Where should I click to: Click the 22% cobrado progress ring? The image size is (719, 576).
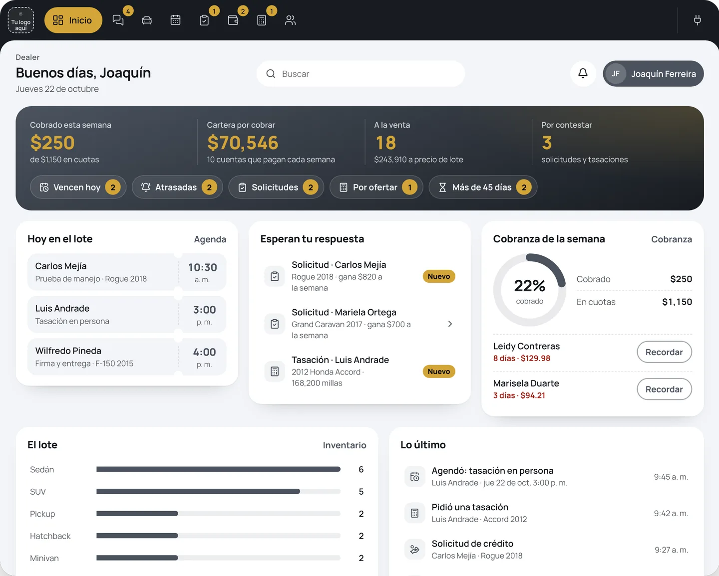530,290
